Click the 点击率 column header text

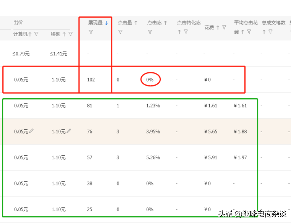pyautogui.click(x=155, y=23)
